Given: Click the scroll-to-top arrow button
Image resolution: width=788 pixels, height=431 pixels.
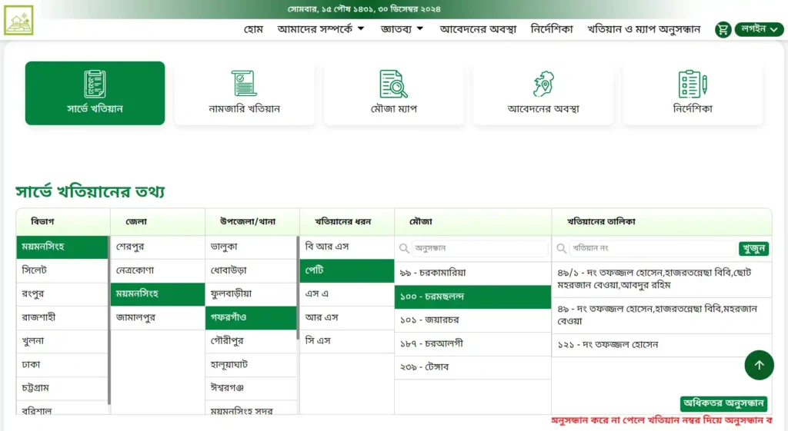Looking at the screenshot, I should pyautogui.click(x=759, y=365).
